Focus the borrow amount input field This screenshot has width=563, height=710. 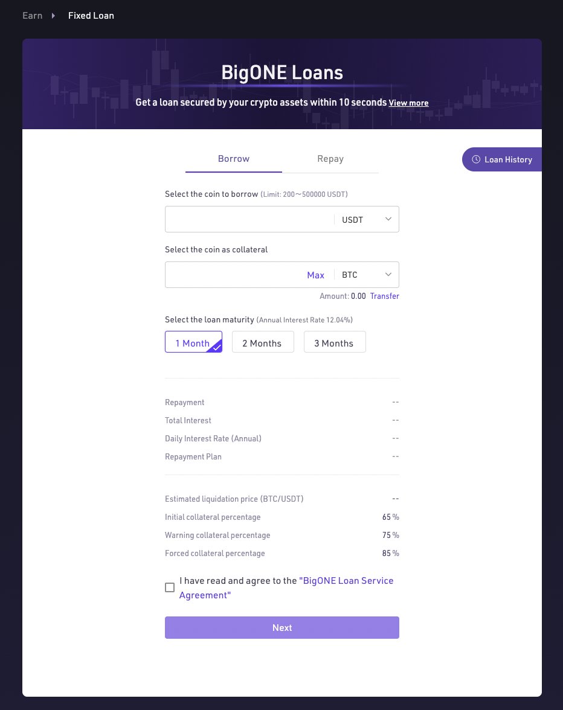(249, 220)
